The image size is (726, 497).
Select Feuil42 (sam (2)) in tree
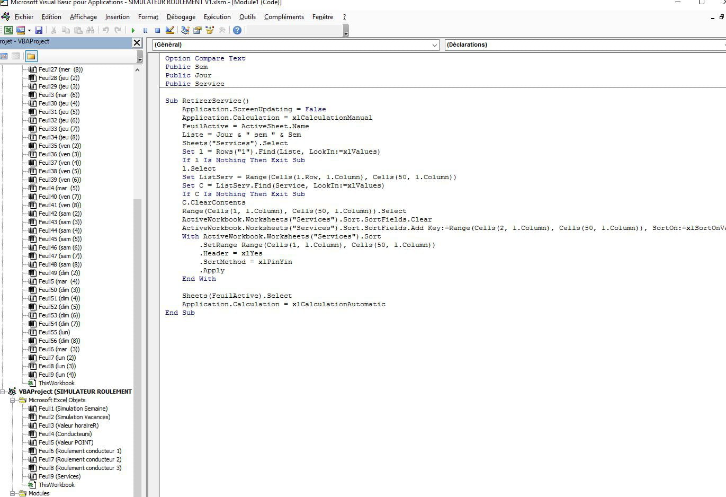pyautogui.click(x=60, y=214)
